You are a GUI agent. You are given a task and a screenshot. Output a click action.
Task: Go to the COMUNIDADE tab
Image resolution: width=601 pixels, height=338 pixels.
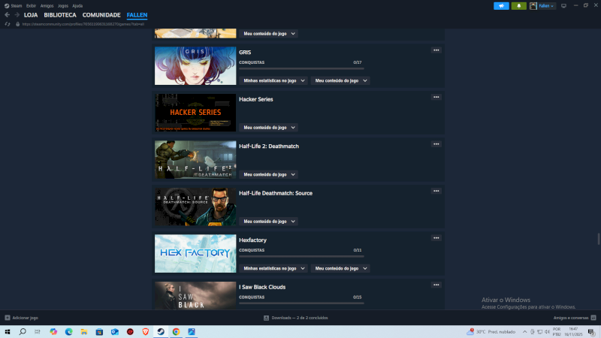(x=101, y=15)
